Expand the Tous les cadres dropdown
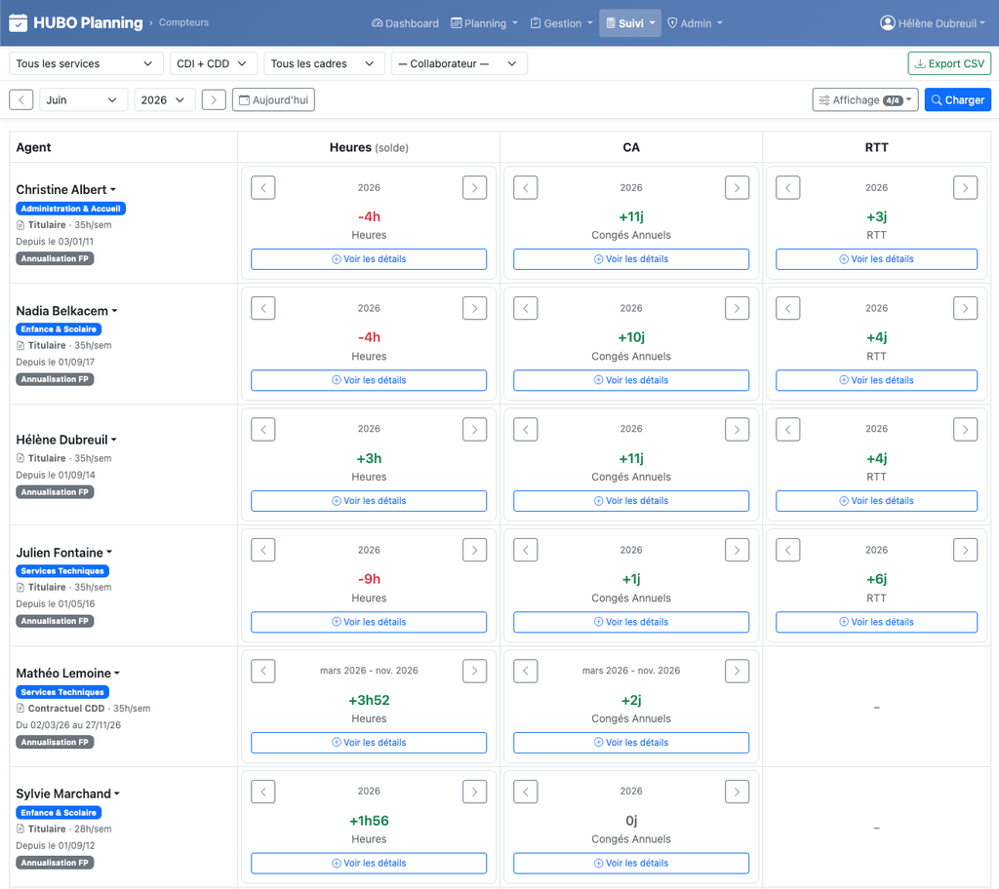Viewport: 999px width, 889px height. pos(324,63)
